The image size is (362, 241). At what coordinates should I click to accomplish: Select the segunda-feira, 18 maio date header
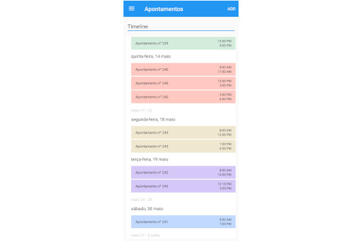tap(153, 119)
